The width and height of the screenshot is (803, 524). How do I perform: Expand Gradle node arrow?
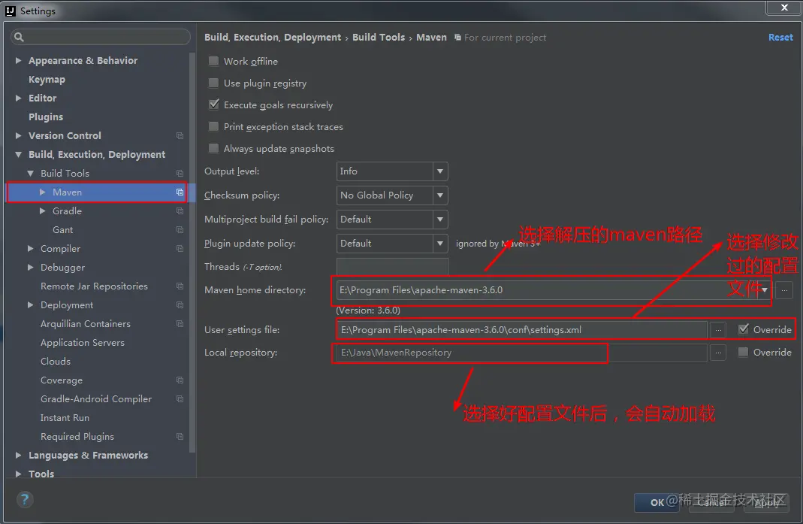[43, 211]
